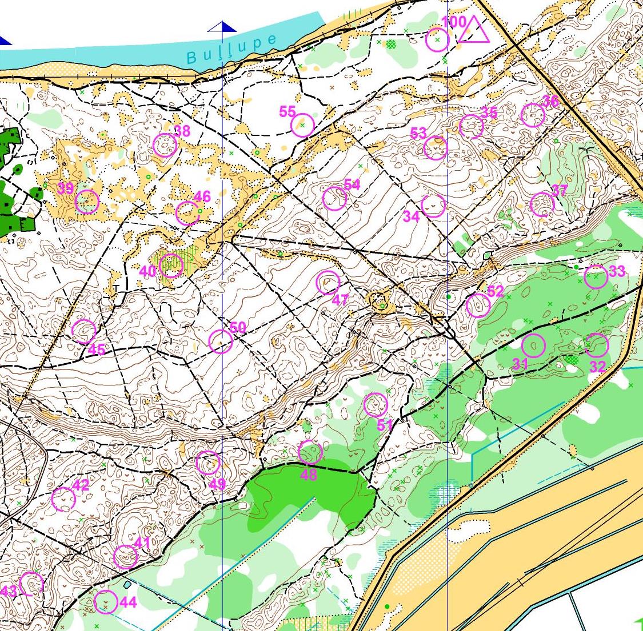643x631 pixels.
Task: Select control circle 48 above dark green
Action: pyautogui.click(x=310, y=452)
